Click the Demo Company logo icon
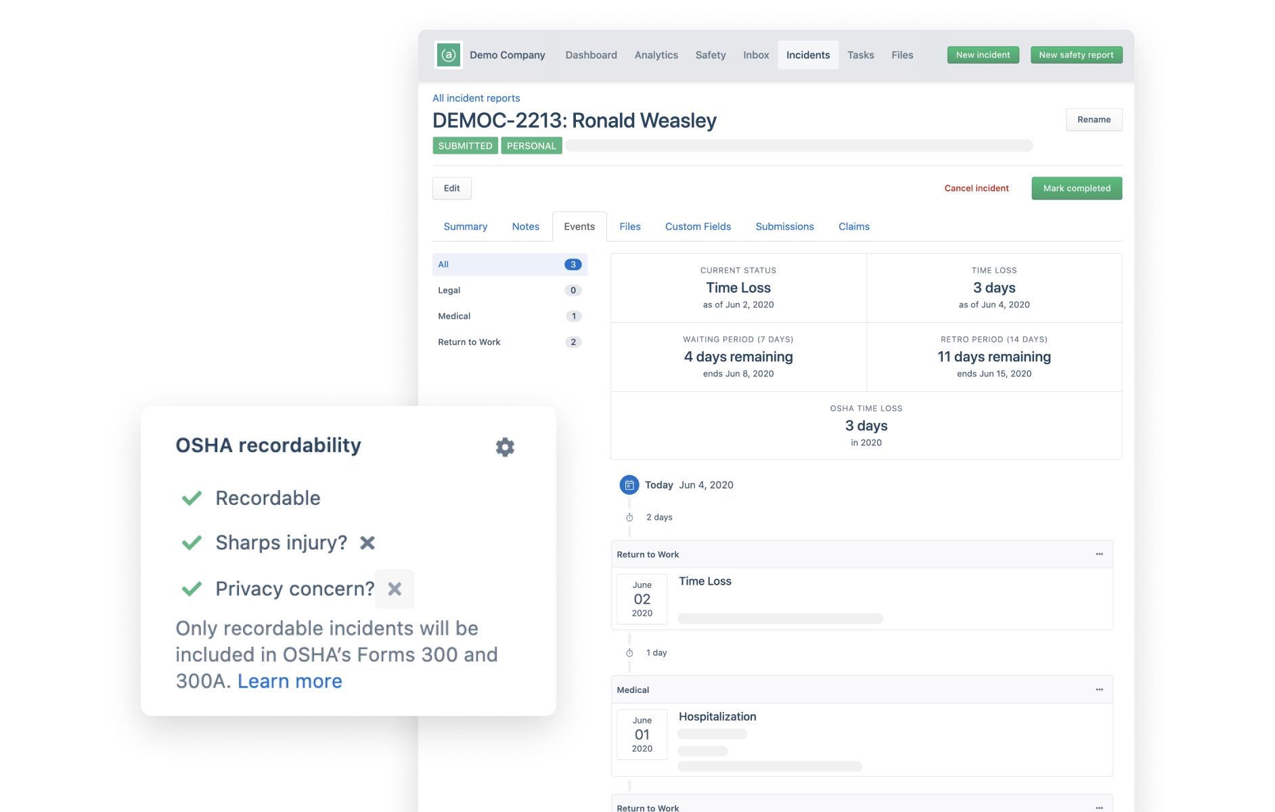The width and height of the screenshot is (1275, 812). 448,55
